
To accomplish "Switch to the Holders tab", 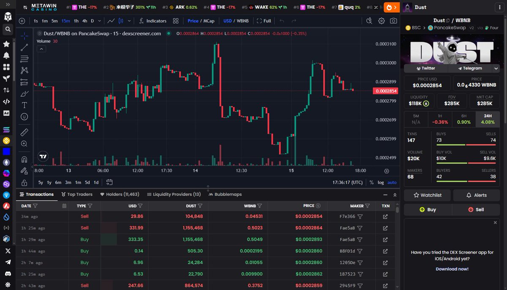I will tap(120, 194).
